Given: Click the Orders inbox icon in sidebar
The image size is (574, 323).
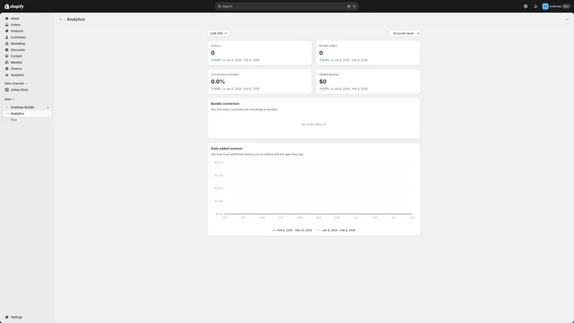Looking at the screenshot, I should (6, 24).
